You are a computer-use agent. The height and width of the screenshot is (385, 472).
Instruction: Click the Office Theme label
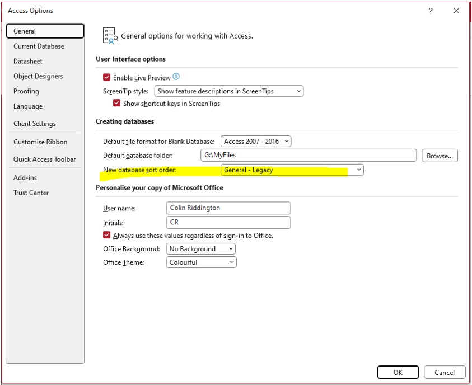[x=123, y=262]
